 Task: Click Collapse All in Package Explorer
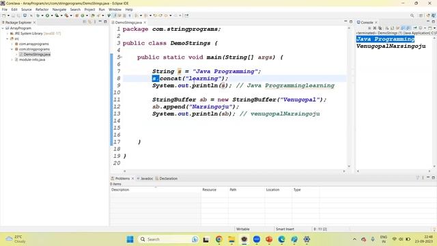coord(85,22)
